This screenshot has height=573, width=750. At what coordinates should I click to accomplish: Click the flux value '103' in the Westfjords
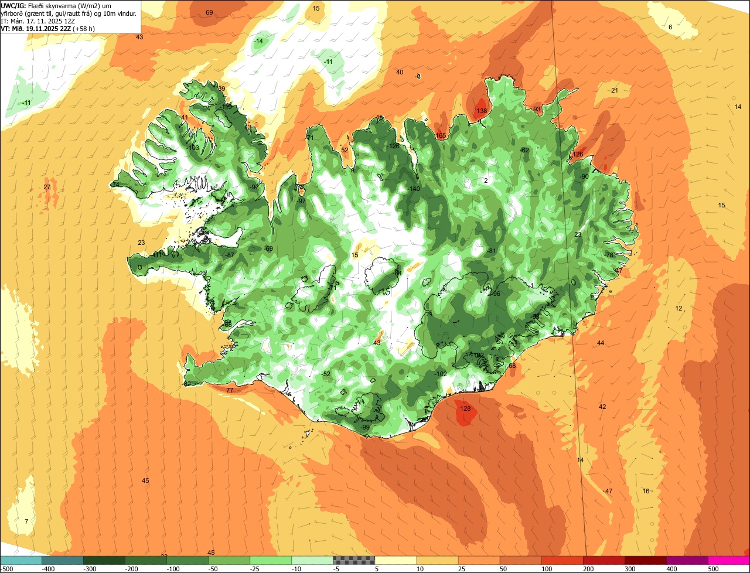point(194,148)
